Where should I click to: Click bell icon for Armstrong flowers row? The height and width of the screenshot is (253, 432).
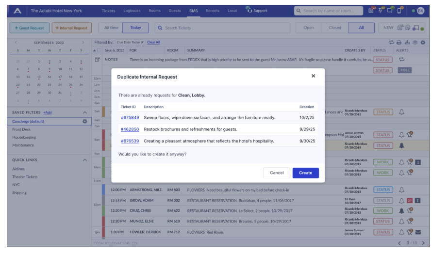[402, 190]
